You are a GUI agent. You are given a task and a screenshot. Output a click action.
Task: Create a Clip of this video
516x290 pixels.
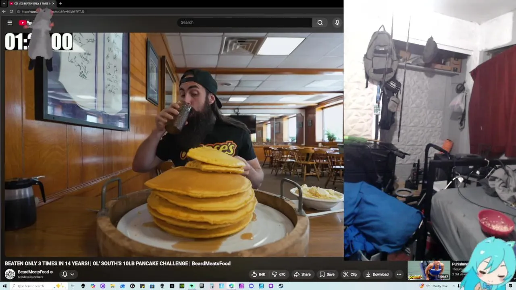click(x=350, y=274)
